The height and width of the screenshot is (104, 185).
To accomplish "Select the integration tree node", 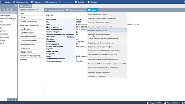I will point(5,25).
